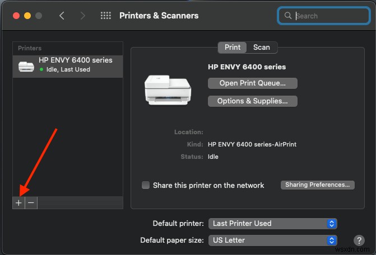This screenshot has height=255, width=376.
Task: Switch to the Scan tab
Action: point(262,48)
